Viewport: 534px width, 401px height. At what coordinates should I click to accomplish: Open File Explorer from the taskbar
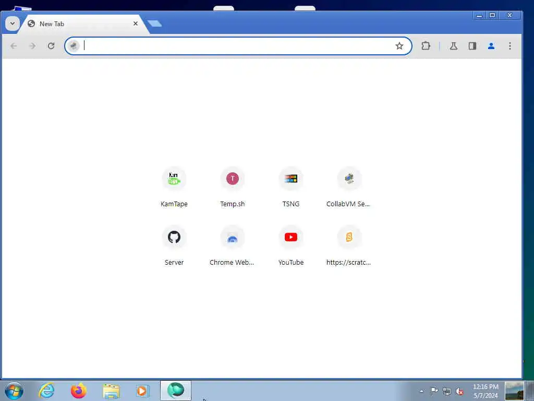coord(111,392)
